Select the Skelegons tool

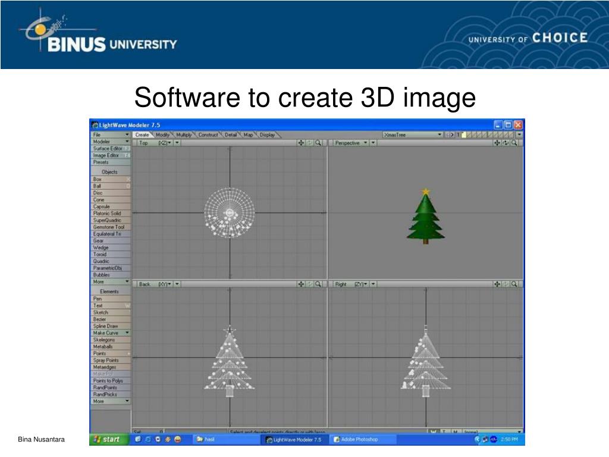[x=111, y=340]
